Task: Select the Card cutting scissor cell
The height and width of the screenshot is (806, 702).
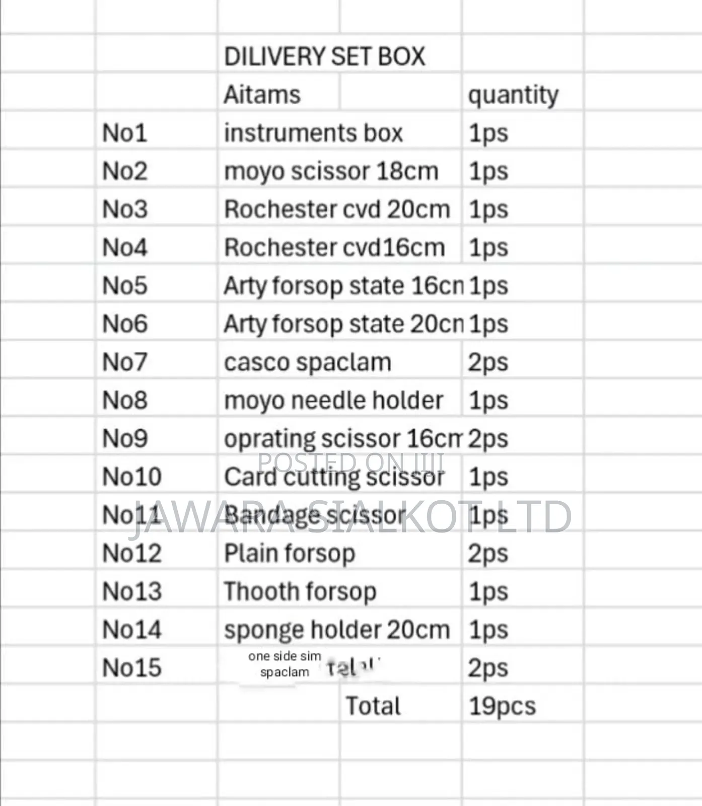Action: click(x=340, y=475)
